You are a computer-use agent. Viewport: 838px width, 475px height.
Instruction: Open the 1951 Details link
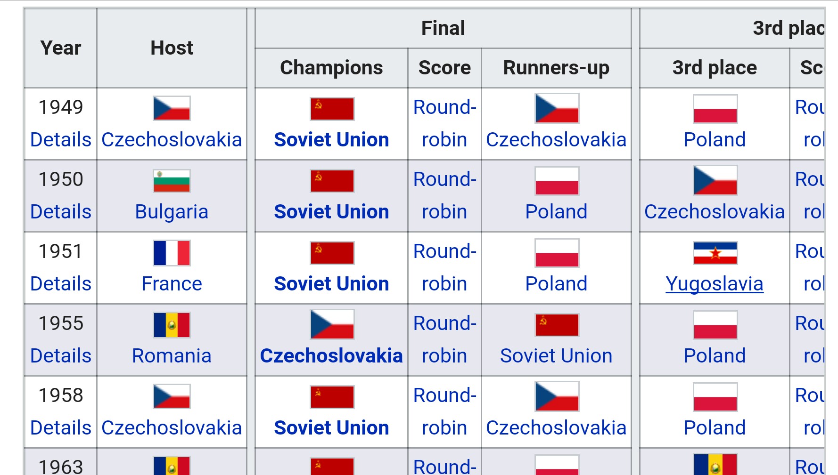point(61,284)
